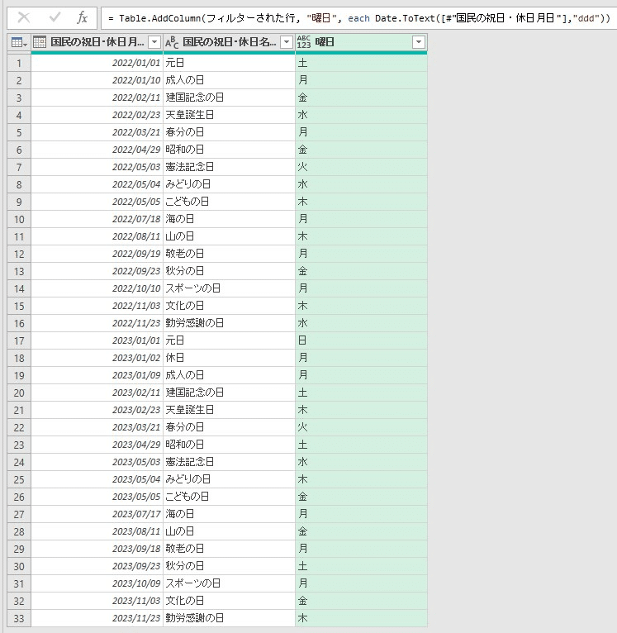Select row number 33
617x633 pixels.
point(19,618)
